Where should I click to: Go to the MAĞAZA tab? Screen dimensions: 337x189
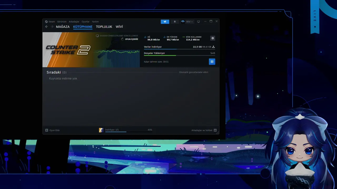pyautogui.click(x=63, y=27)
